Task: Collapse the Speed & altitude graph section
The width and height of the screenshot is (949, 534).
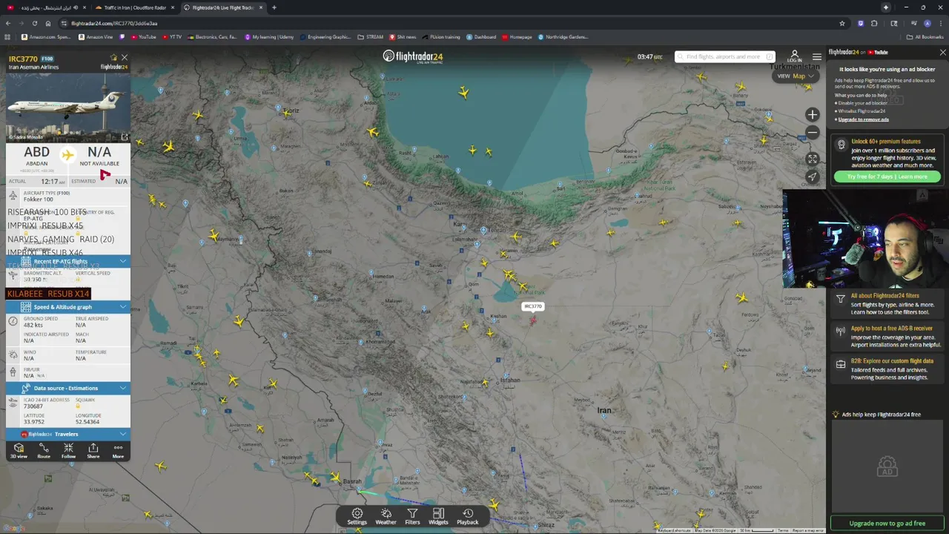Action: point(67,306)
